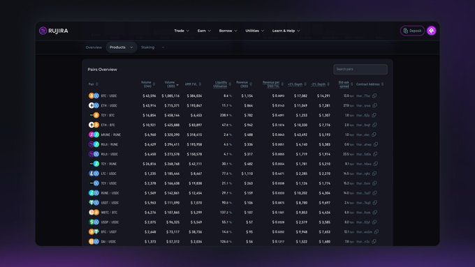Sort by Revenue per $100 TVL column
Image resolution: width=475 pixels, height=267 pixels.
(272, 84)
